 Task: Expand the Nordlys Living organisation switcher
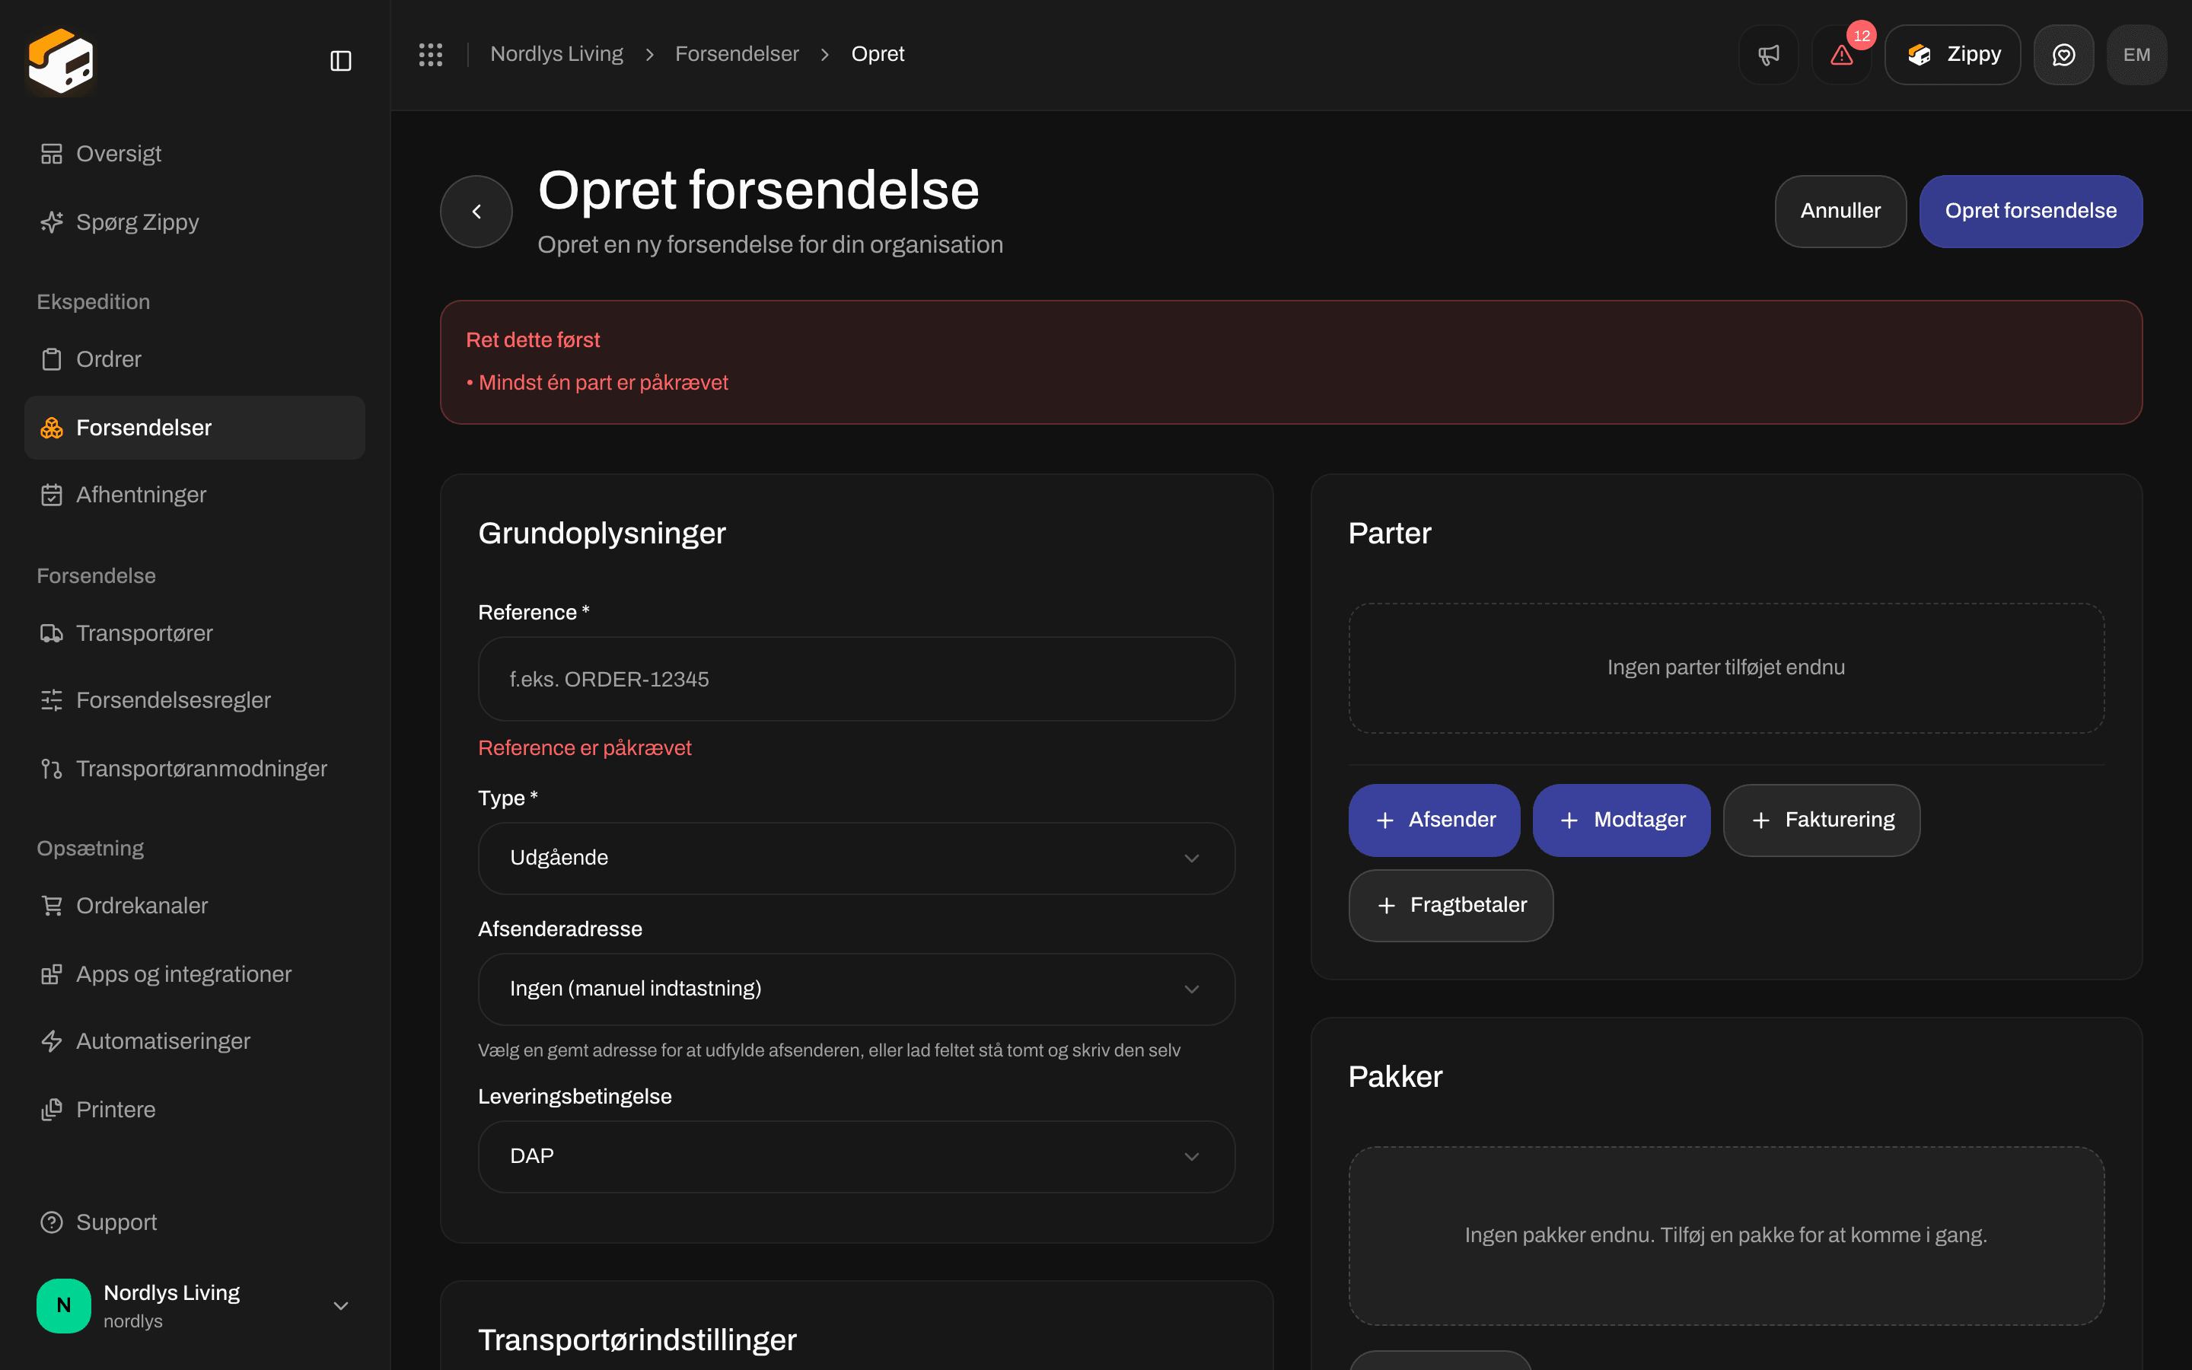(195, 1305)
